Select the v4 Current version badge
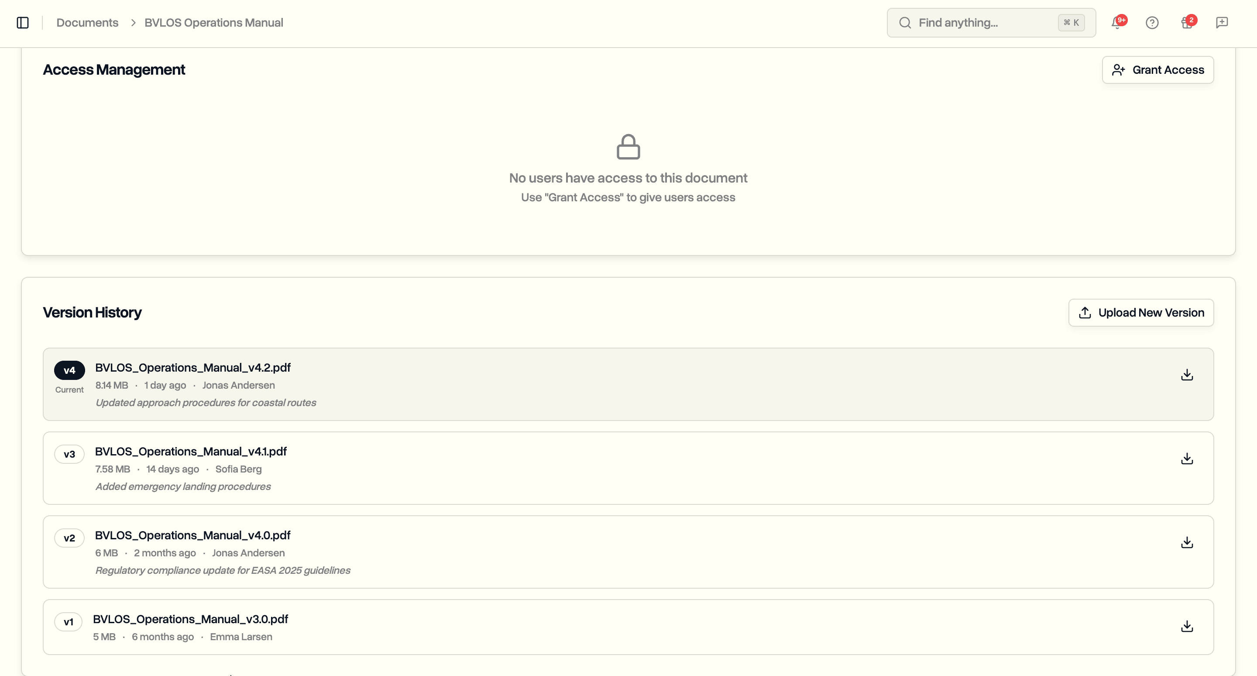The height and width of the screenshot is (676, 1257). tap(69, 370)
